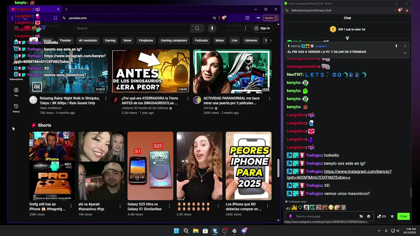Open the Antes de los dinosaurios thumbnail

151,71
